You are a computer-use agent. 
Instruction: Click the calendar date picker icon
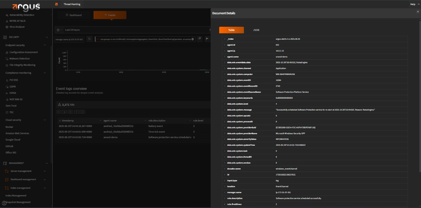coord(58,30)
